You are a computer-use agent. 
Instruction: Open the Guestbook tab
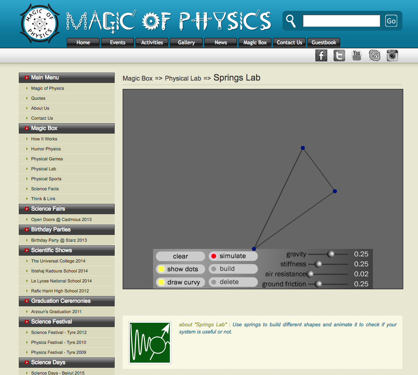click(324, 43)
